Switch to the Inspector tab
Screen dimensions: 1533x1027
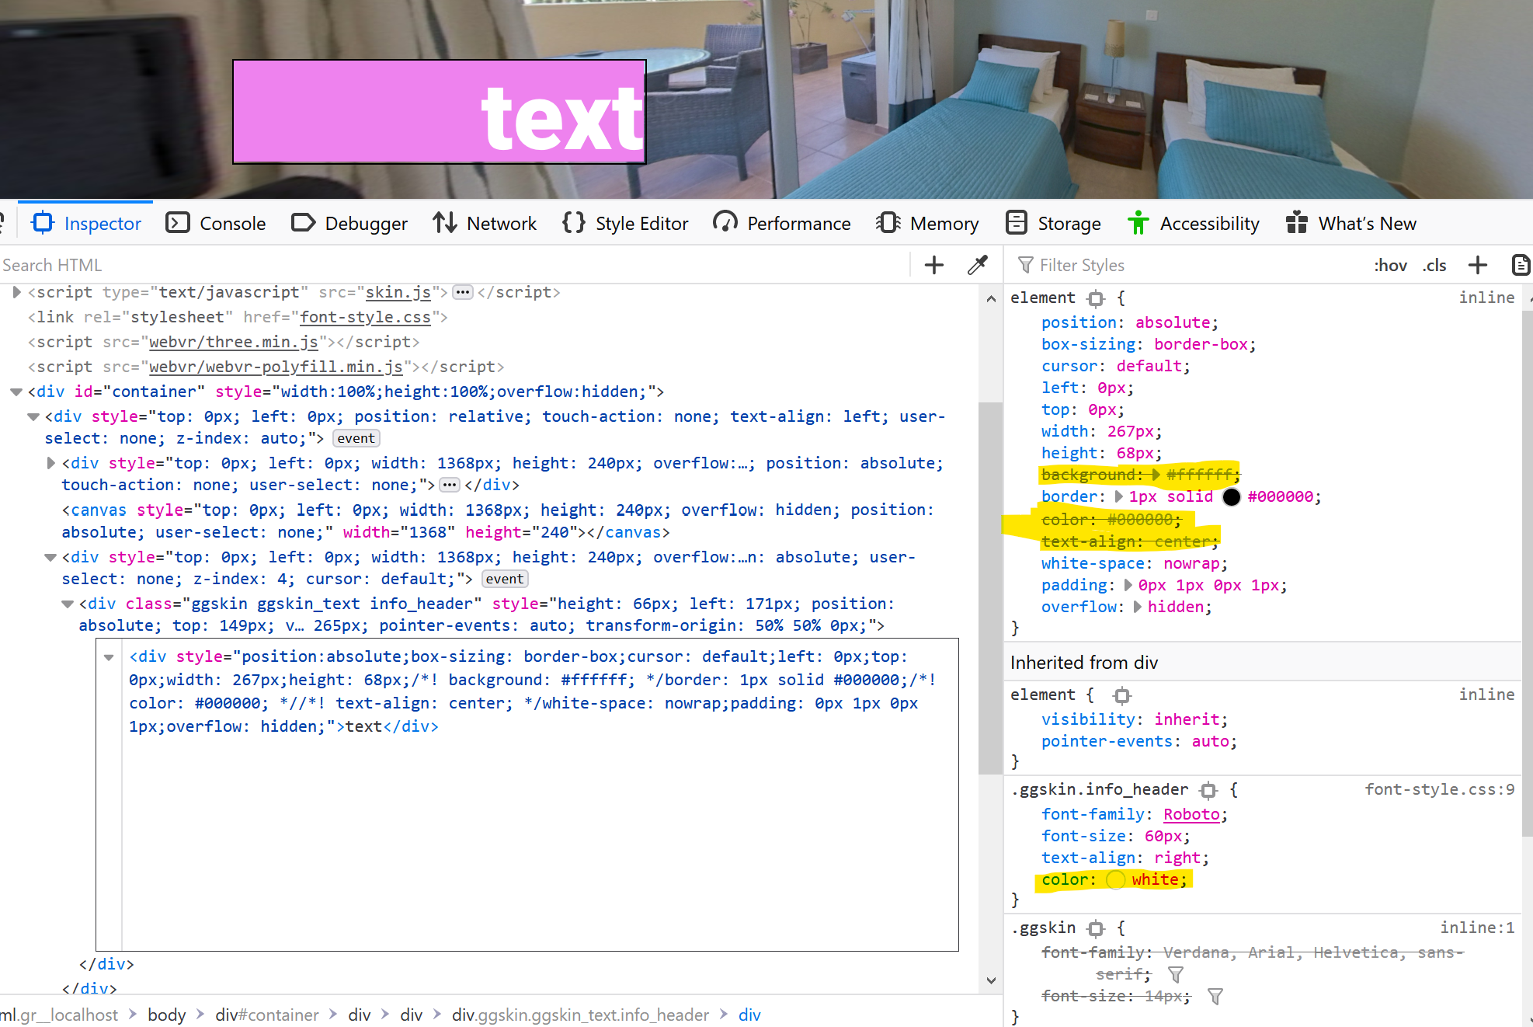(85, 224)
